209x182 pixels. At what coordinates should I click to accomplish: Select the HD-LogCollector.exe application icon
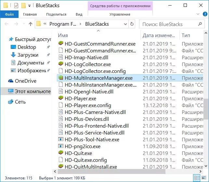tap(61, 64)
